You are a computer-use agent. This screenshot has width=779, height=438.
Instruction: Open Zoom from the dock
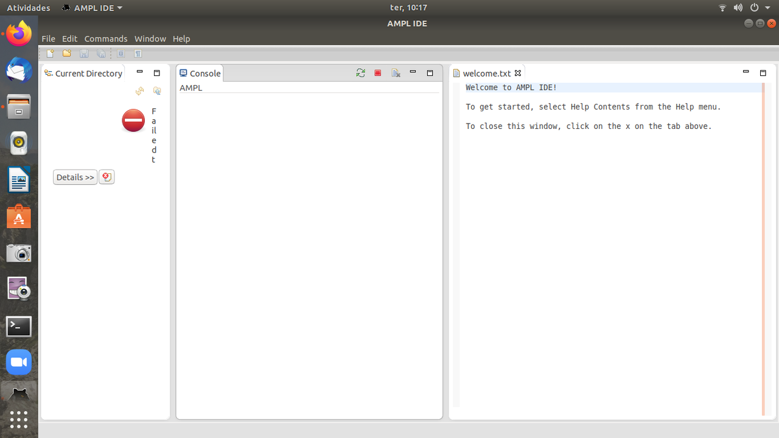click(19, 363)
